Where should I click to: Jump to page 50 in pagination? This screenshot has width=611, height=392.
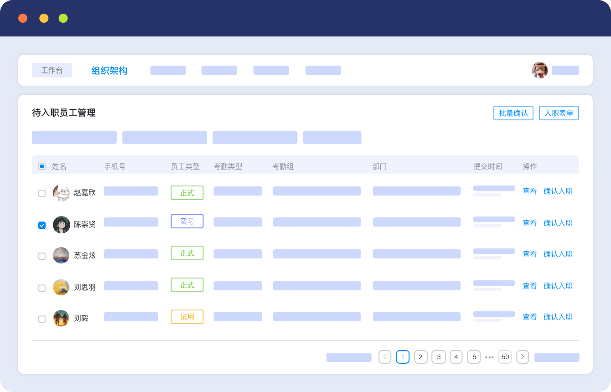(x=505, y=357)
